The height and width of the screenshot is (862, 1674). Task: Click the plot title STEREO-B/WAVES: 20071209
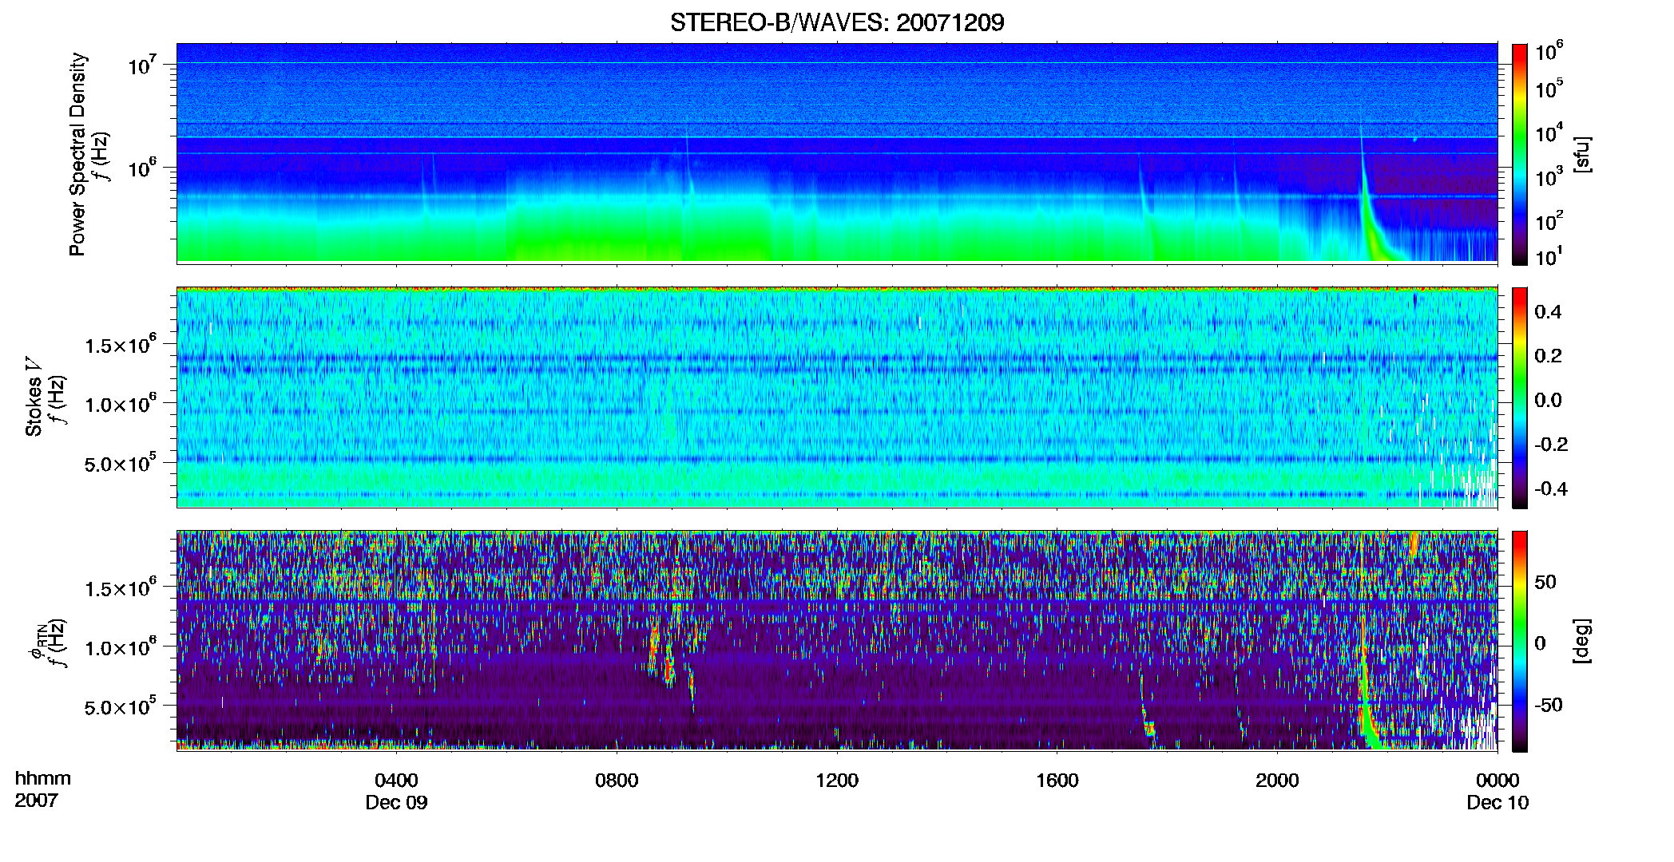click(837, 22)
